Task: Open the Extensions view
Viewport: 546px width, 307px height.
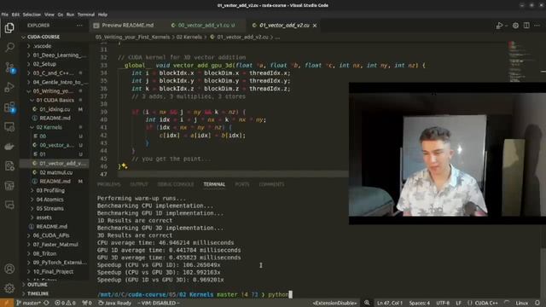Action: click(x=9, y=107)
